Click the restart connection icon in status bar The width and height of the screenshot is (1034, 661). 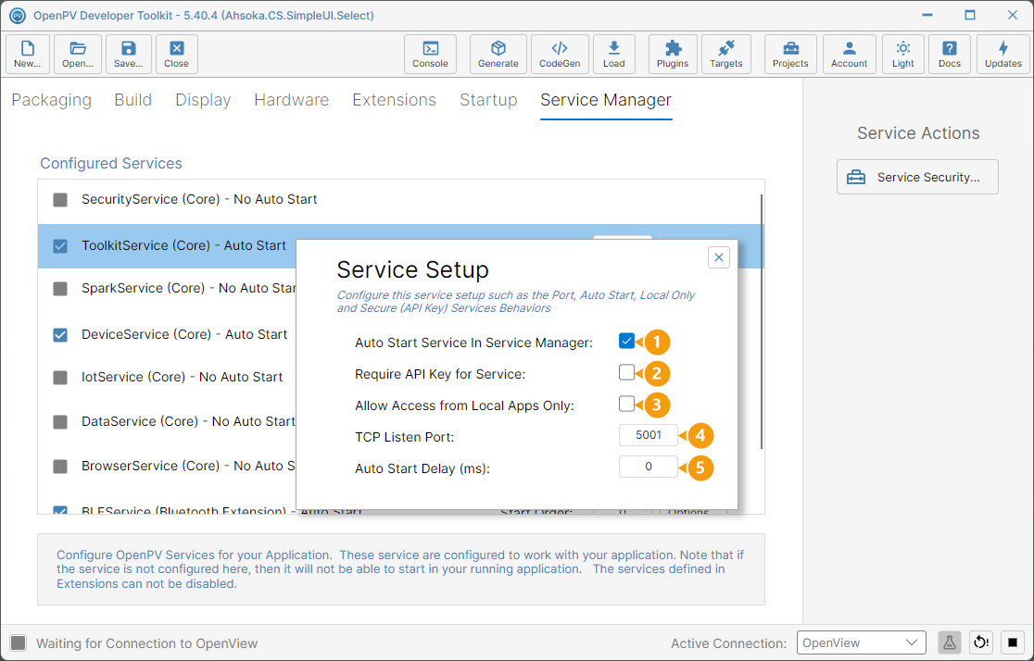(981, 642)
